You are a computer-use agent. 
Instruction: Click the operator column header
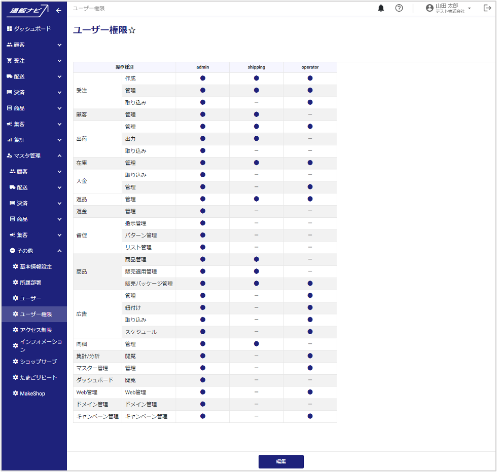click(x=310, y=67)
